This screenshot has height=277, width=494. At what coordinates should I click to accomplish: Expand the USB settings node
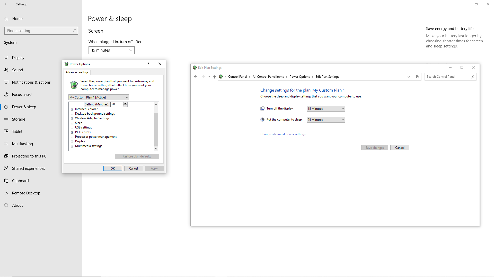(x=72, y=128)
